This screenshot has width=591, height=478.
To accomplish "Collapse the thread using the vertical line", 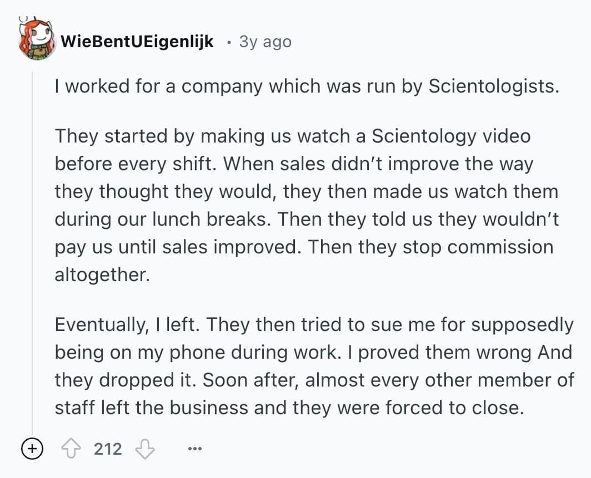I will click(33, 250).
